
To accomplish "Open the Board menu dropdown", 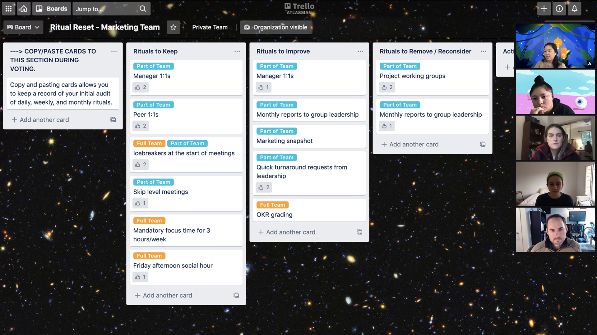I will coord(23,27).
